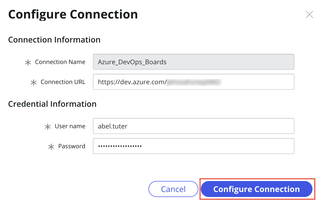Close the Configure Connection dialog
This screenshot has width=322, height=205.
pos(309,15)
